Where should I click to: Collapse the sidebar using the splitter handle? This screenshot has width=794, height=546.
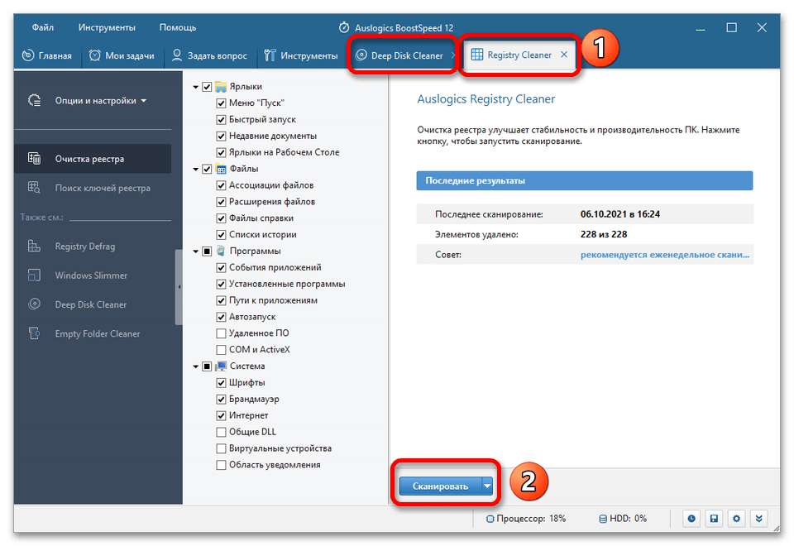click(x=179, y=287)
